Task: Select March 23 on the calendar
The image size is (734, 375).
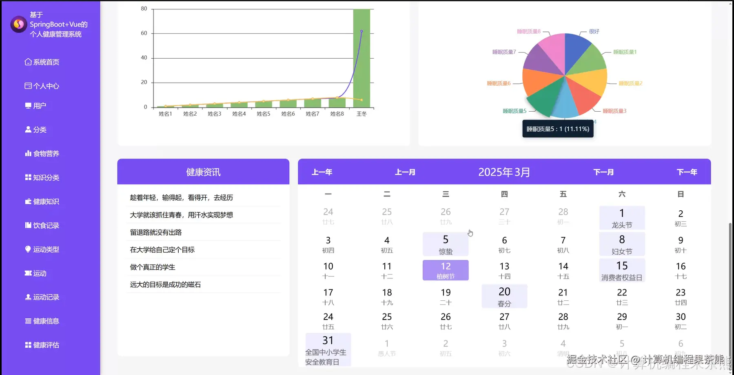Action: pyautogui.click(x=681, y=296)
